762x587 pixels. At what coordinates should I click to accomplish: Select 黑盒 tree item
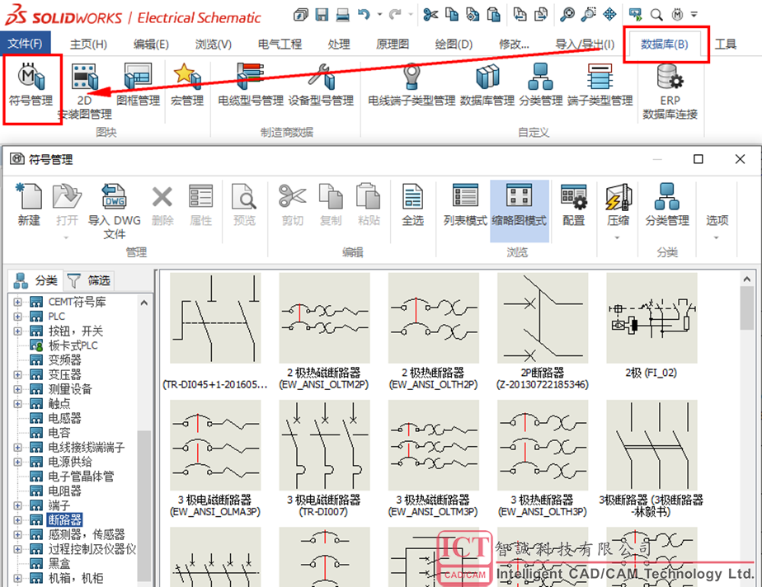[59, 564]
